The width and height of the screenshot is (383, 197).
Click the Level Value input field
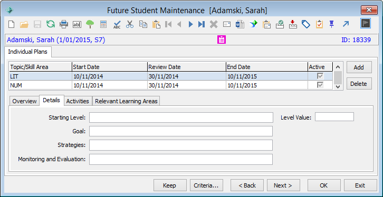(x=334, y=117)
